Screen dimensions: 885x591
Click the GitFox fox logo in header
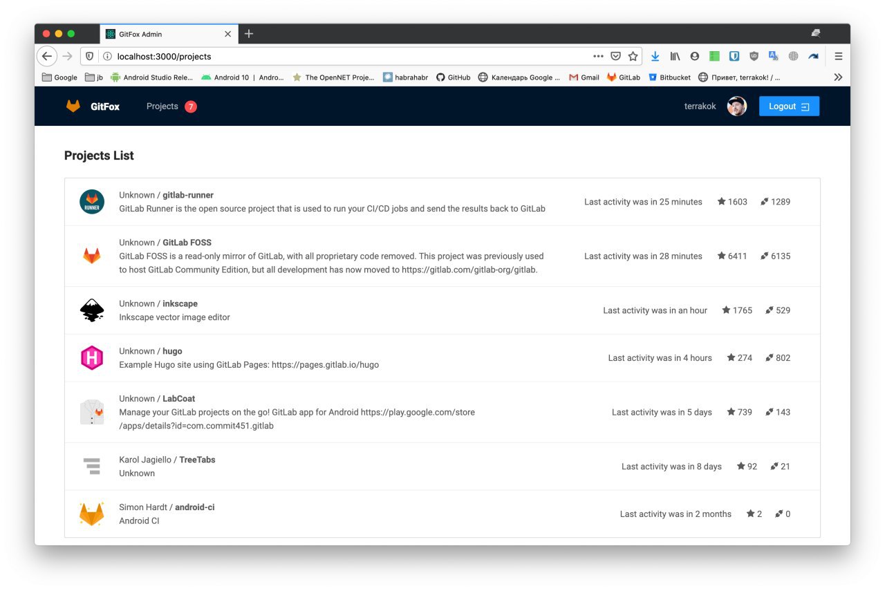[x=73, y=106]
